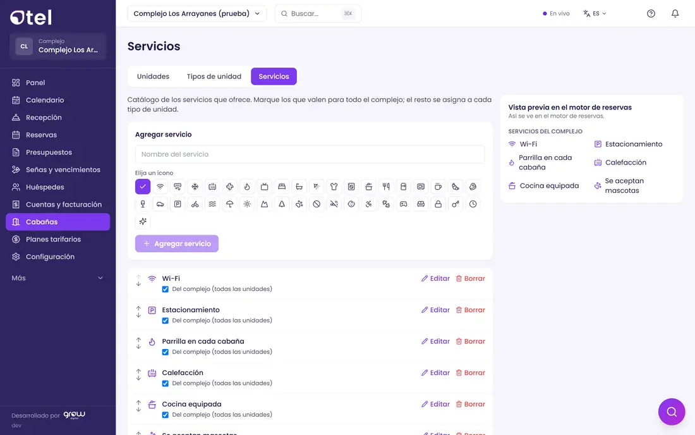Choose the paw print icon in the picker
695x435 pixels.
[x=299, y=204]
